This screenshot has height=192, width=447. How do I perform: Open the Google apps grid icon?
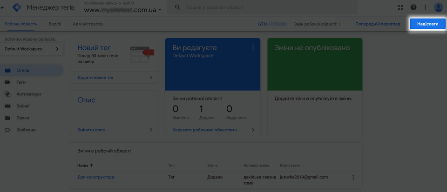click(x=400, y=7)
